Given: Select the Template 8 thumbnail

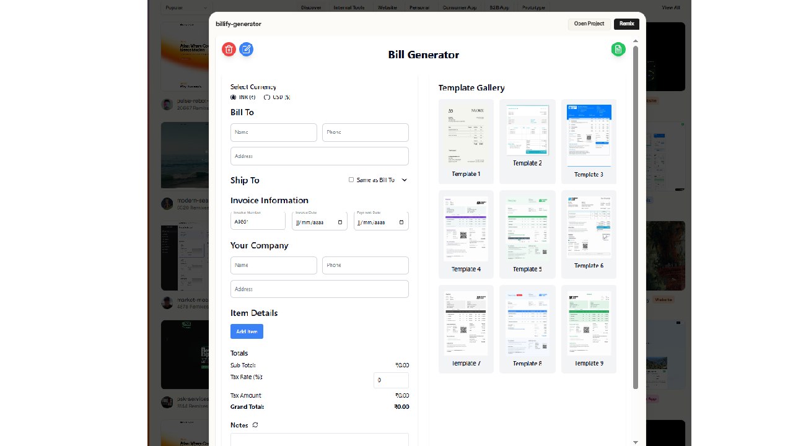Looking at the screenshot, I should click(x=527, y=329).
